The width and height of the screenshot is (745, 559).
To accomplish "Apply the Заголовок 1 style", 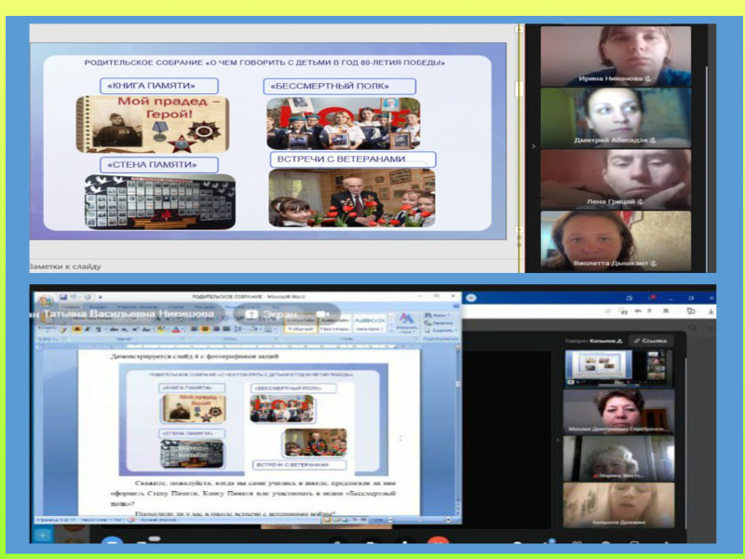I will click(369, 323).
